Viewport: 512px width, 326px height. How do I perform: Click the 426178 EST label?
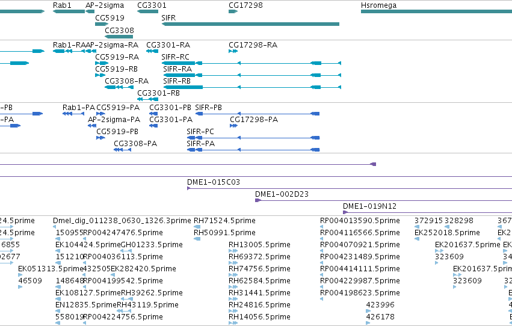click(380, 317)
